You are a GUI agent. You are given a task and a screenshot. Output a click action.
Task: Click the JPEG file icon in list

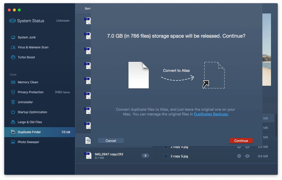[x=88, y=140]
